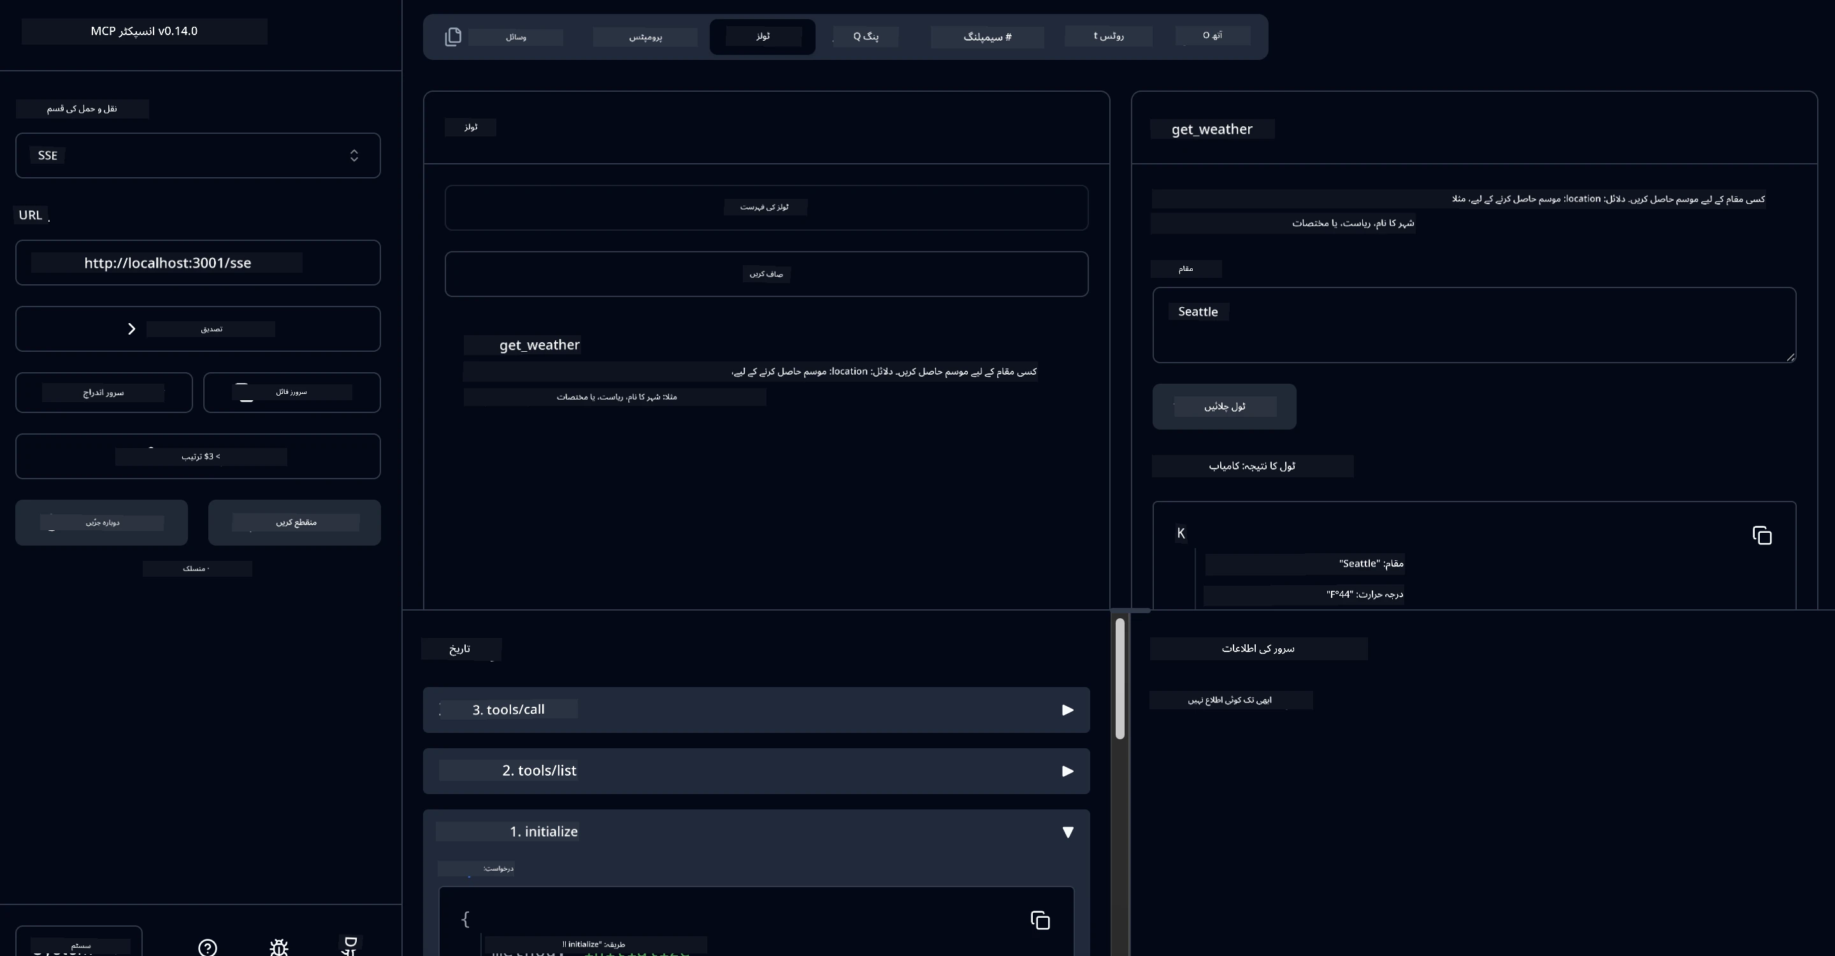Image resolution: width=1835 pixels, height=956 pixels.
Task: Click the تاریخ (History) heading
Action: (459, 649)
